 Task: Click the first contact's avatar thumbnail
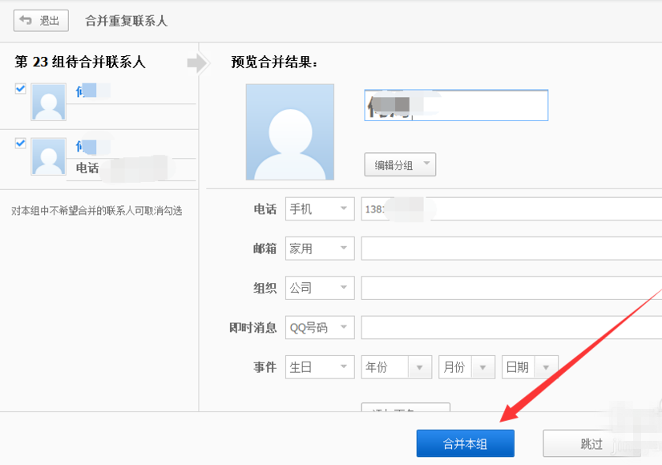pos(48,102)
